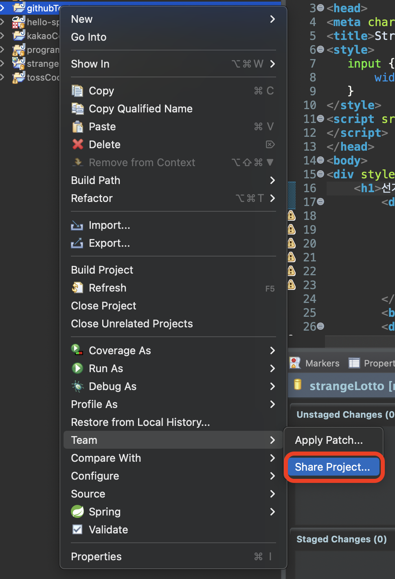Click the h1 tag on line 16

(368, 188)
